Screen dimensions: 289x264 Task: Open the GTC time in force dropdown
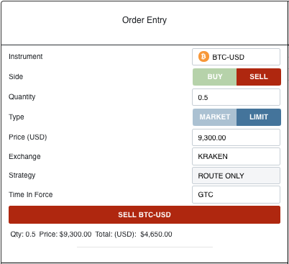point(236,194)
